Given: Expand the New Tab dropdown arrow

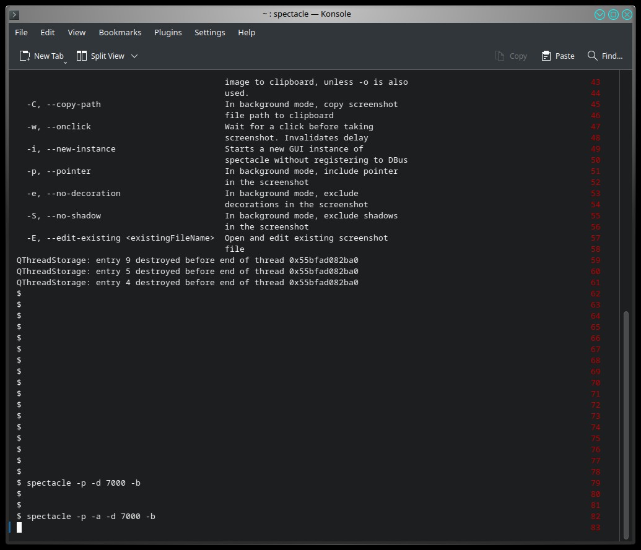Looking at the screenshot, I should (65, 62).
